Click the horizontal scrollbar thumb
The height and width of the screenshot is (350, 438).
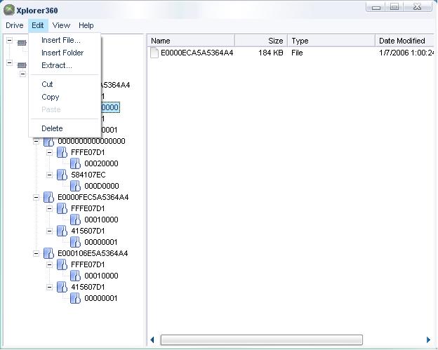pos(261,340)
